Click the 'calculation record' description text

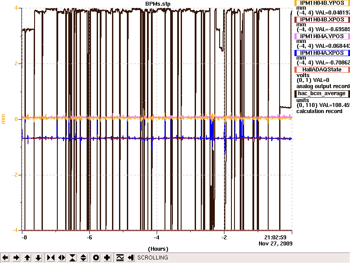tap(319, 111)
